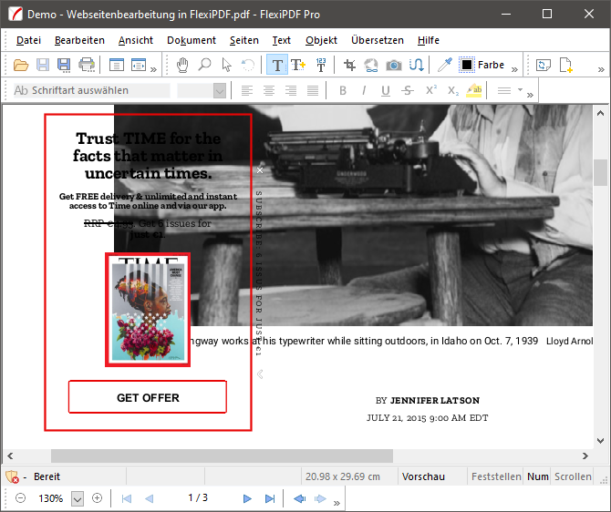Click the printer icon
This screenshot has width=611, height=512.
click(87, 65)
